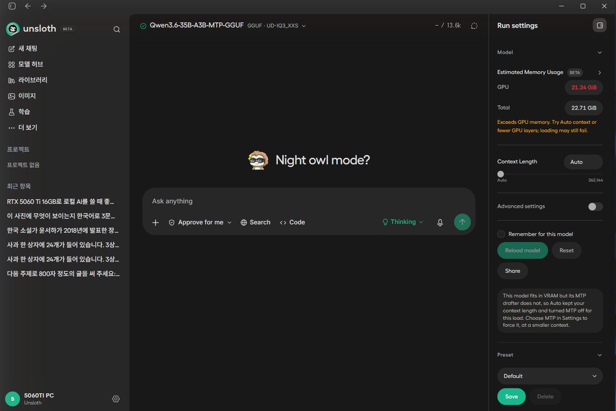Toggle the sidebar panel icon in title bar
The width and height of the screenshot is (616, 411).
pyautogui.click(x=12, y=6)
